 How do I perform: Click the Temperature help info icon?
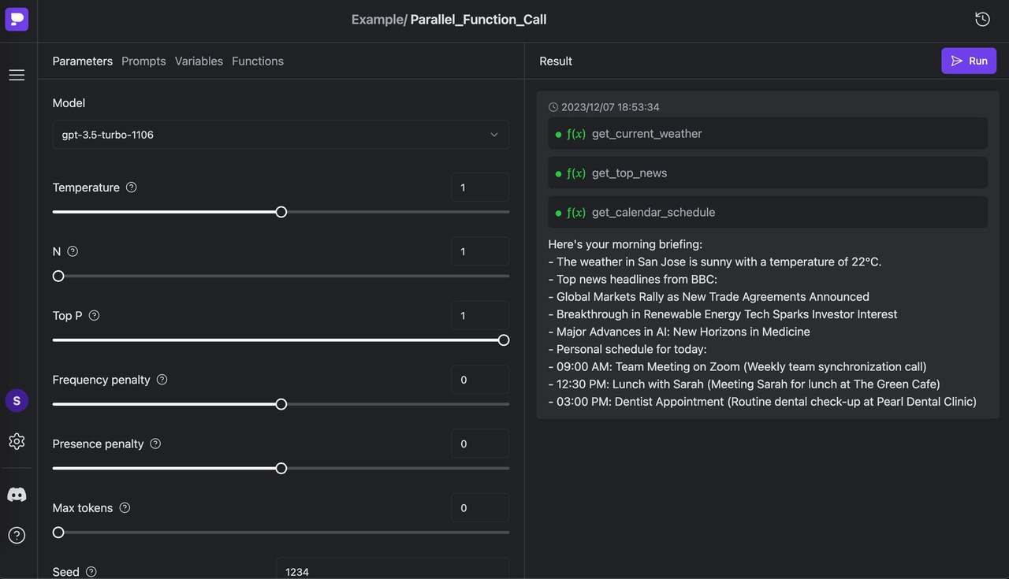tap(132, 187)
